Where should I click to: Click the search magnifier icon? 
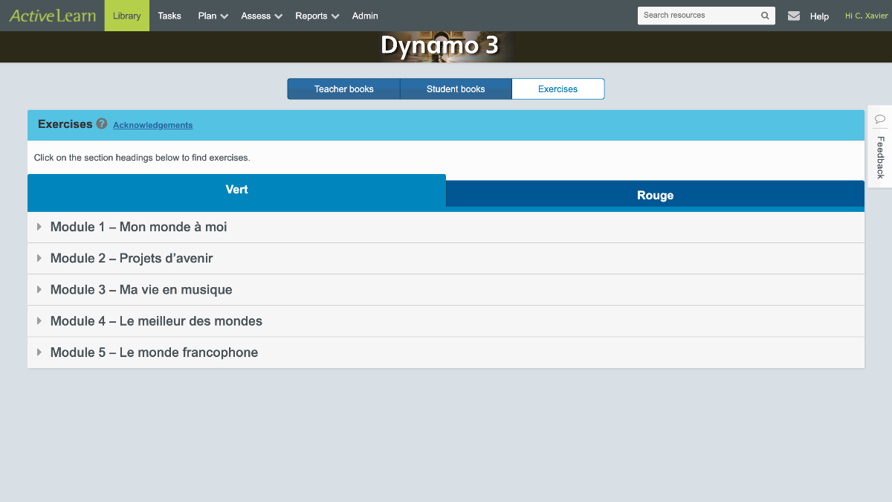(765, 16)
